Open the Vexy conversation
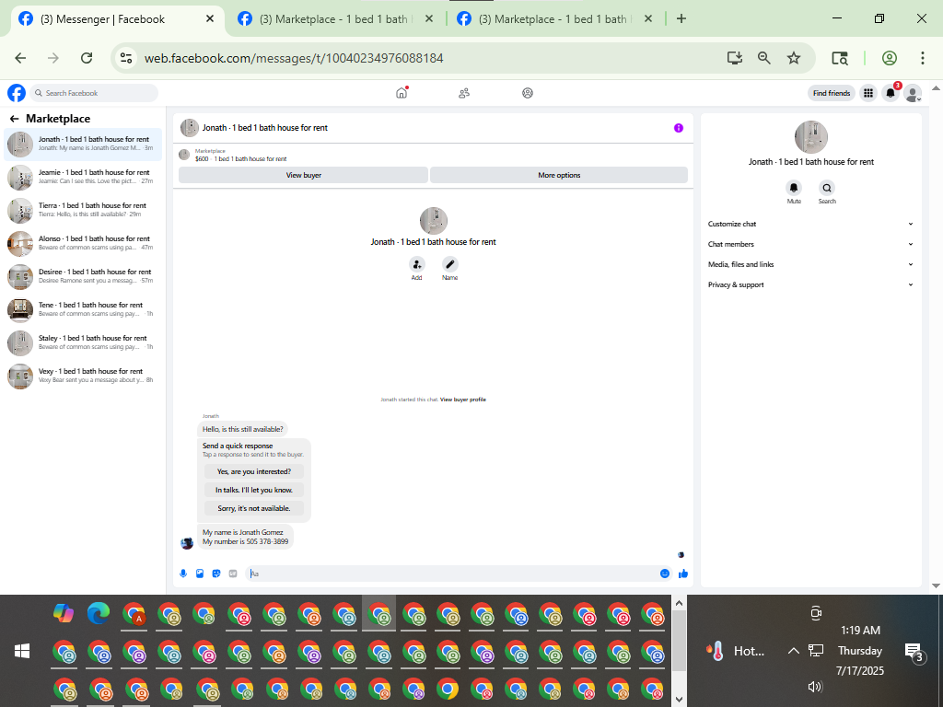 [83, 376]
